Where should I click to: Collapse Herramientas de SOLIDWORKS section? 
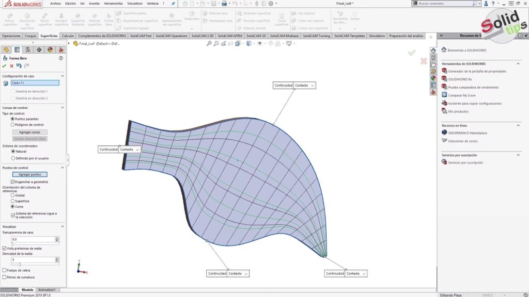[x=519, y=63]
